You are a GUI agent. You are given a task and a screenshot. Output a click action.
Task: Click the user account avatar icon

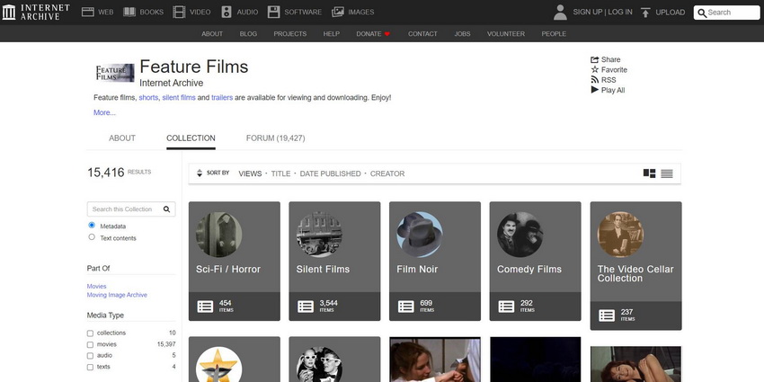(560, 12)
